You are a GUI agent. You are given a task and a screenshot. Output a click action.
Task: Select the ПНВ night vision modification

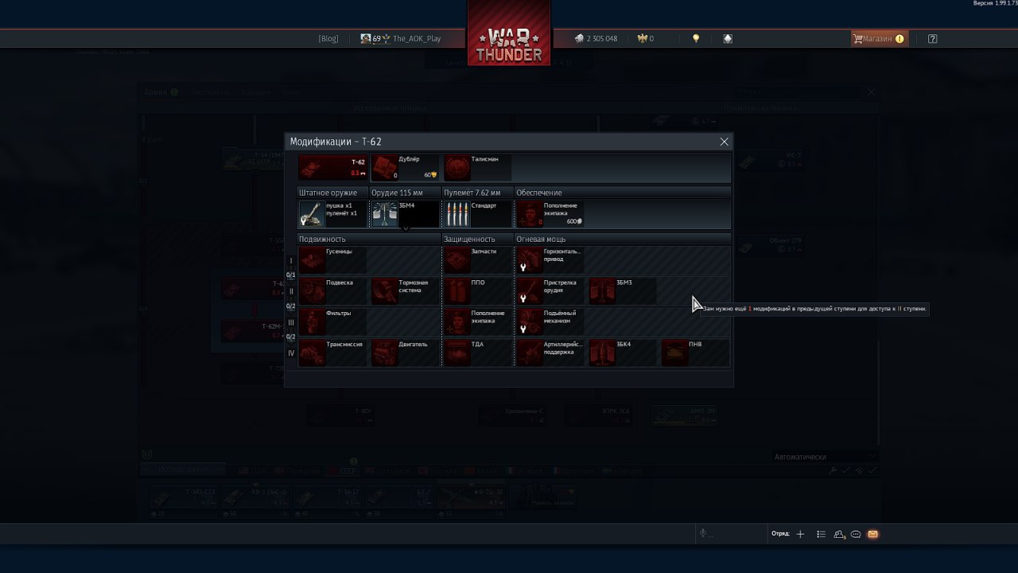(x=695, y=353)
